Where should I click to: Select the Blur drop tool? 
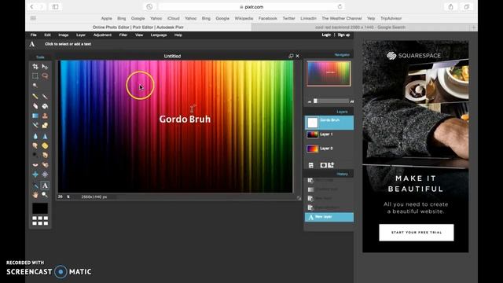pyautogui.click(x=35, y=136)
